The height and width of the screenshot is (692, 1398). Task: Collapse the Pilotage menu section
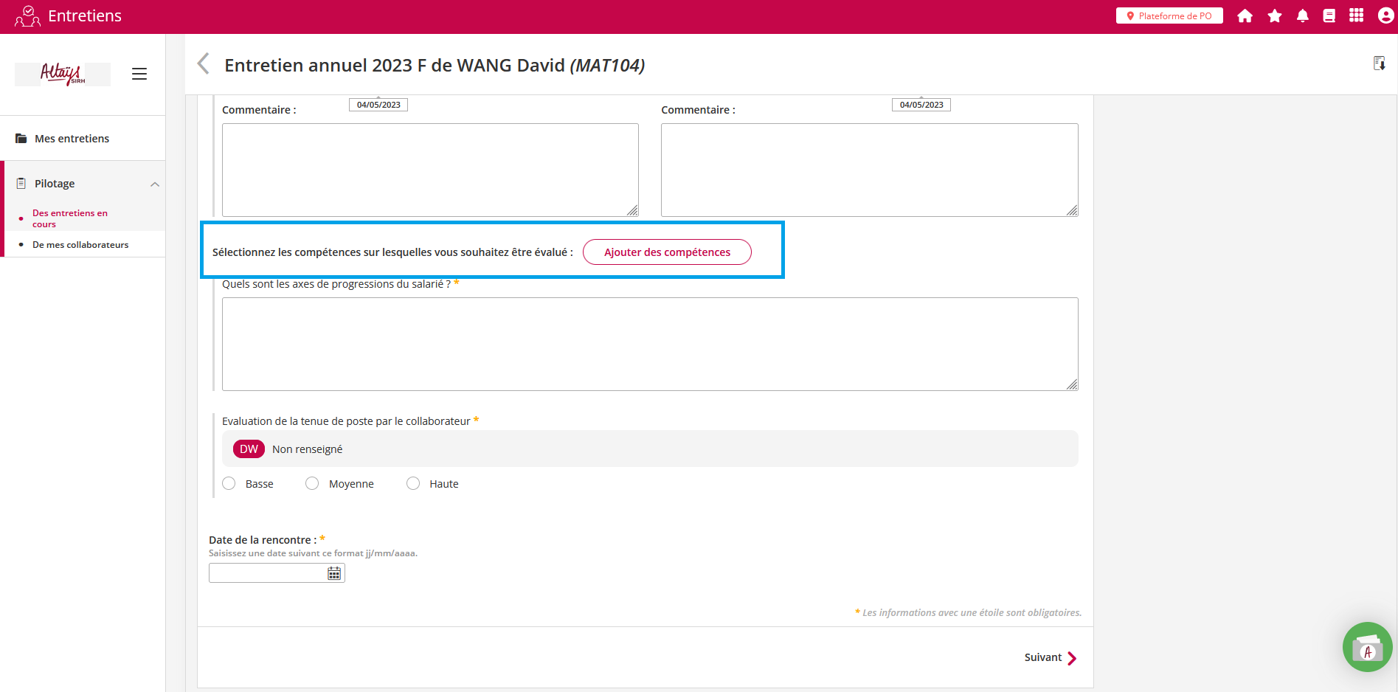pyautogui.click(x=155, y=184)
